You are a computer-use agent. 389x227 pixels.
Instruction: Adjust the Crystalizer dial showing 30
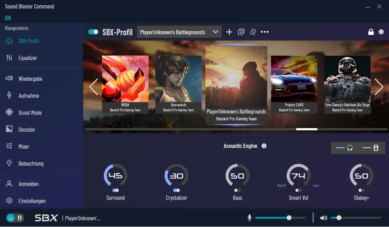pos(176,175)
